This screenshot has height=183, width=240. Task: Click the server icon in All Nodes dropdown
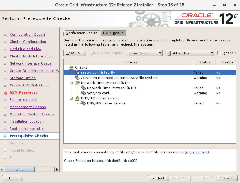pyautogui.click(x=169, y=53)
